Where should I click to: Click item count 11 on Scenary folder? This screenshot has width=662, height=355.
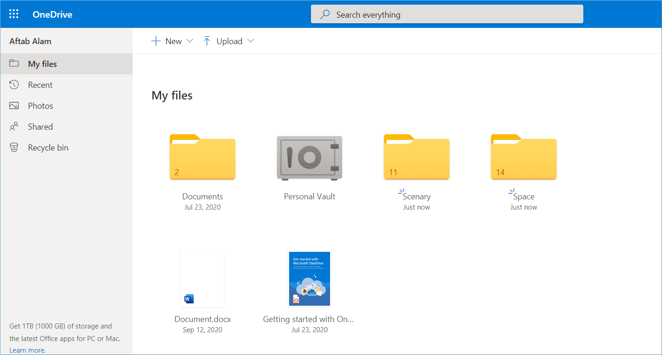coord(393,172)
